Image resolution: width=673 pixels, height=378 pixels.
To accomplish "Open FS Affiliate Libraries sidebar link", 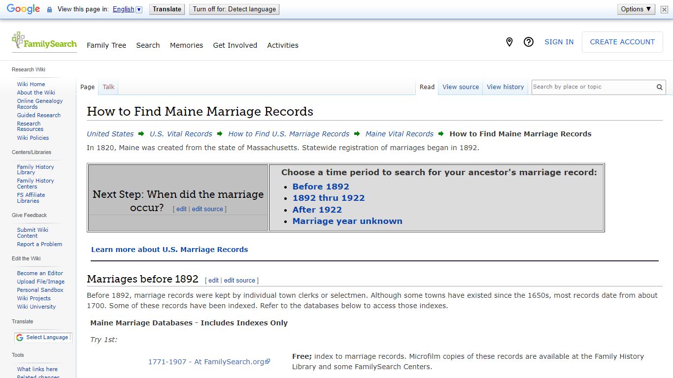I will click(31, 198).
